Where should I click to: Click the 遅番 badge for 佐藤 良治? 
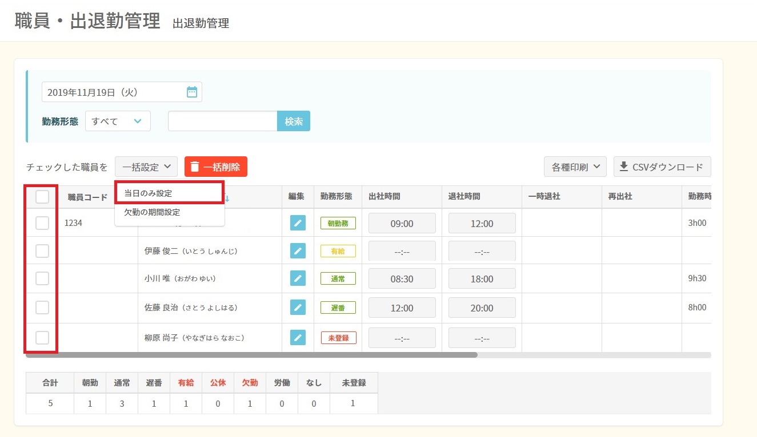coord(338,307)
